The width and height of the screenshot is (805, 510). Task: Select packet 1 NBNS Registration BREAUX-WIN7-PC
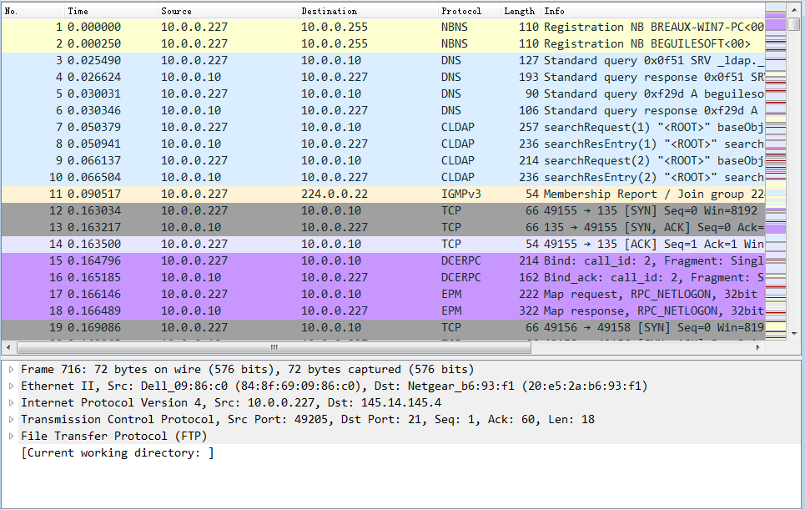click(x=383, y=27)
